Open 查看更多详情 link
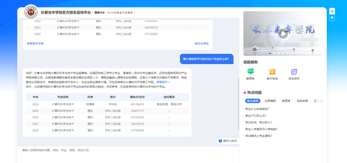The width and height of the screenshot is (347, 163). point(35,44)
